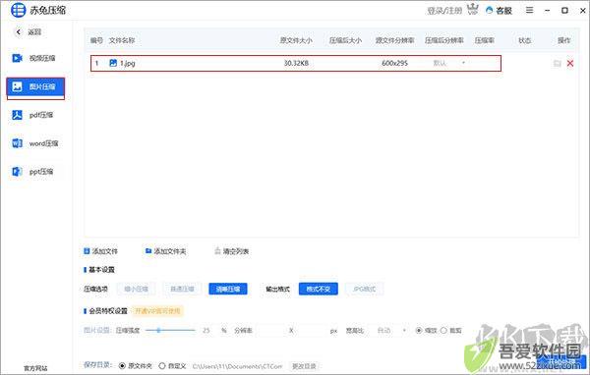
Task: Open the word压缩 section
Action: point(35,143)
